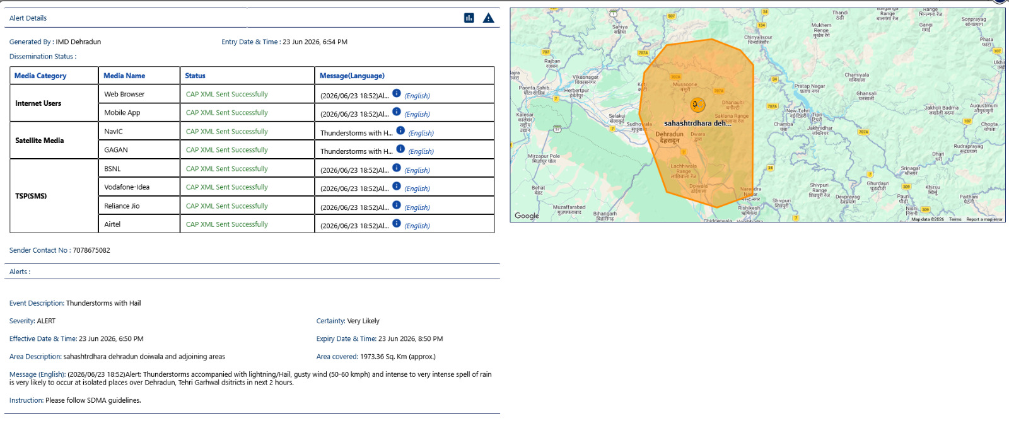Open the English link in the Mobile App row
Image resolution: width=1009 pixels, height=421 pixels.
click(x=417, y=114)
